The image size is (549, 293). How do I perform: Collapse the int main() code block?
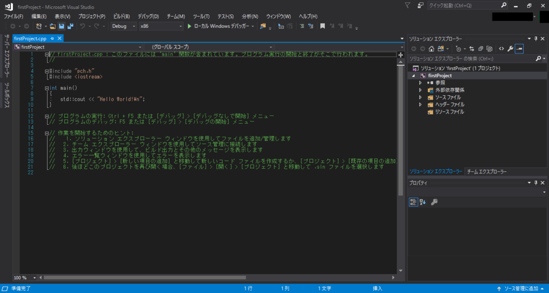tap(47, 88)
